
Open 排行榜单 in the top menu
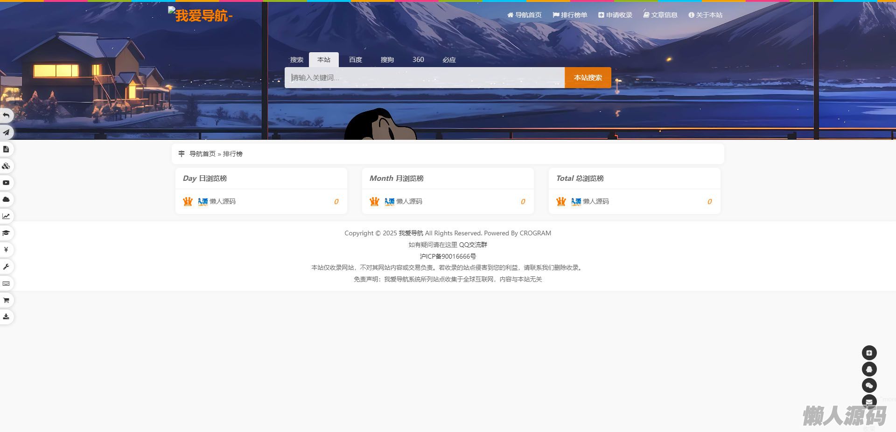pos(570,15)
